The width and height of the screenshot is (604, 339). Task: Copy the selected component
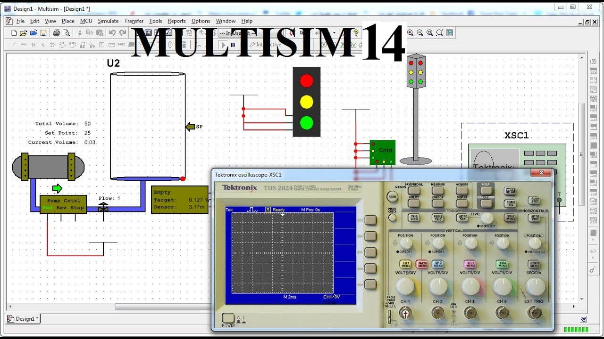90,33
